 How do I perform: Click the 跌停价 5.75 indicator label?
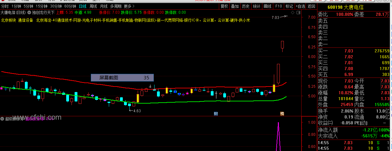tap(131, 12)
